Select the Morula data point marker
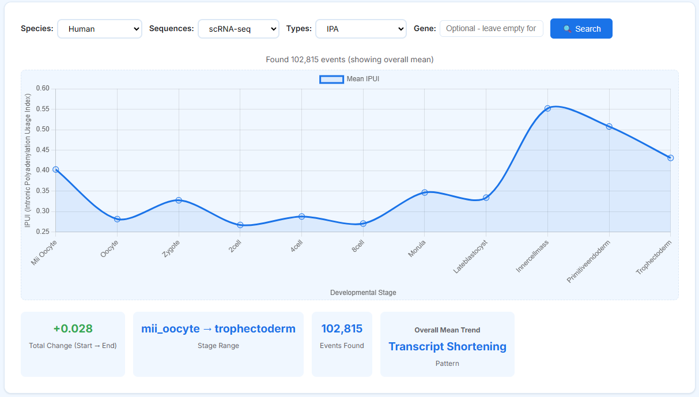Screen dimensions: 699x397 tap(425, 192)
